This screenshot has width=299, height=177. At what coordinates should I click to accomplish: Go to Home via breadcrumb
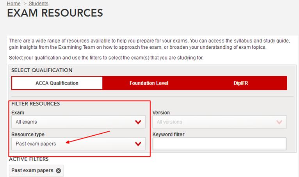click(14, 4)
